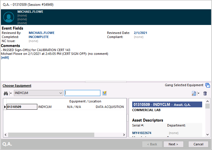
Task: Click the Choose Equipment heading link
Action: tap(17, 86)
